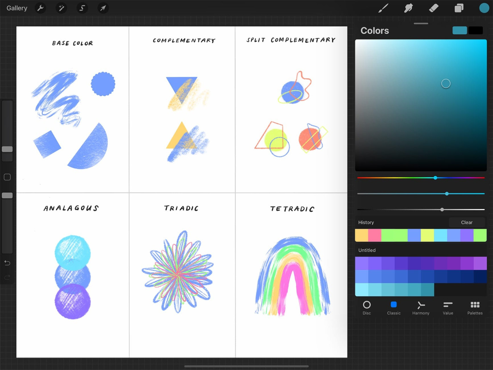Click the hue slider handle
This screenshot has height=370, width=493.
pos(435,178)
